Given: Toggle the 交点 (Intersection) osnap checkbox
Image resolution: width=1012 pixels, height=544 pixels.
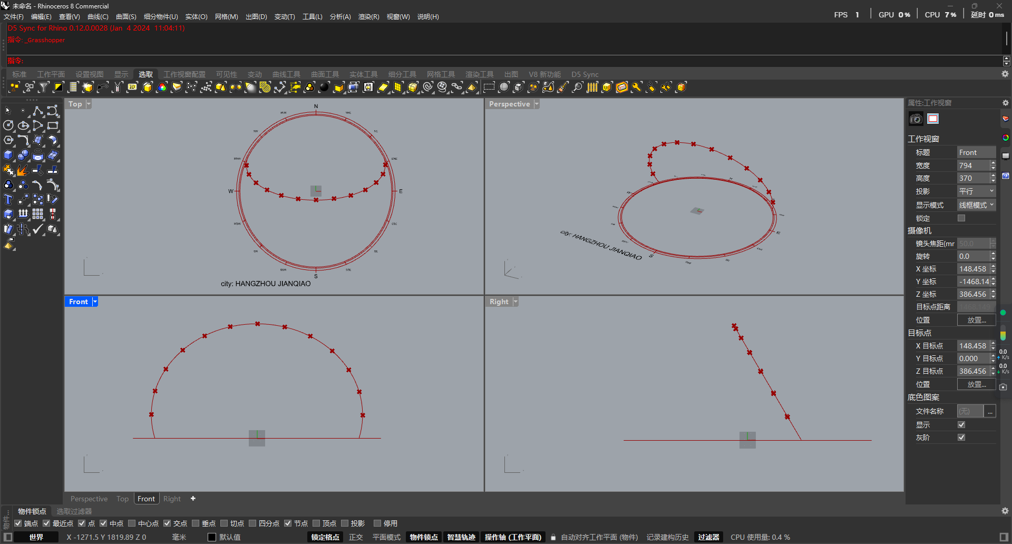Looking at the screenshot, I should (x=167, y=523).
